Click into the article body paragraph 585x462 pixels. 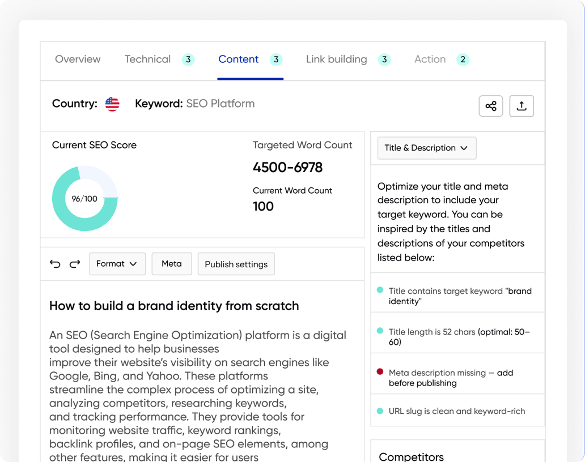198,396
